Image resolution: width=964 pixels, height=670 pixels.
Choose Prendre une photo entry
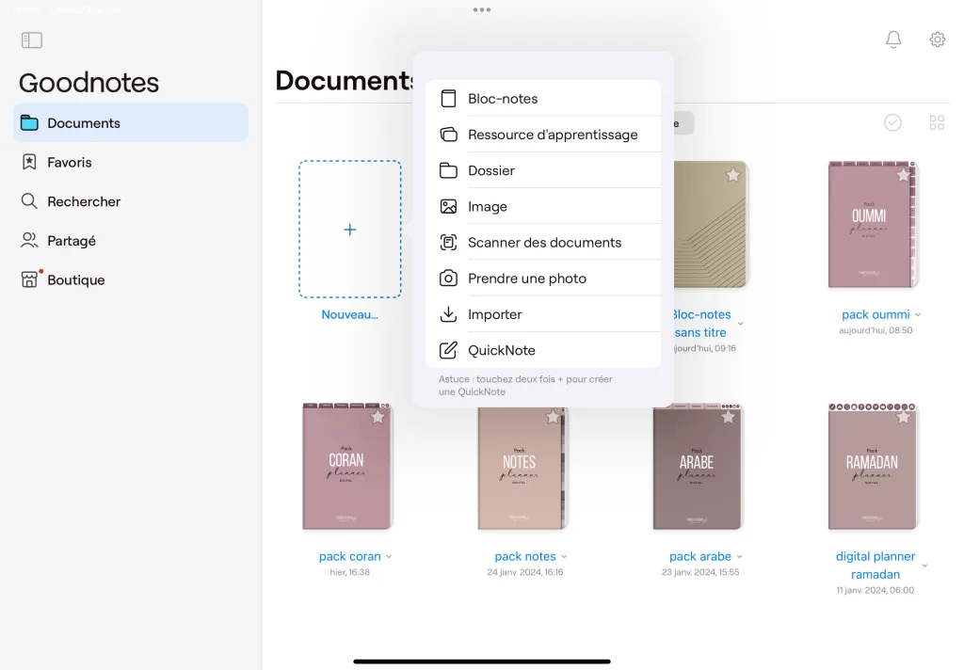(x=543, y=279)
